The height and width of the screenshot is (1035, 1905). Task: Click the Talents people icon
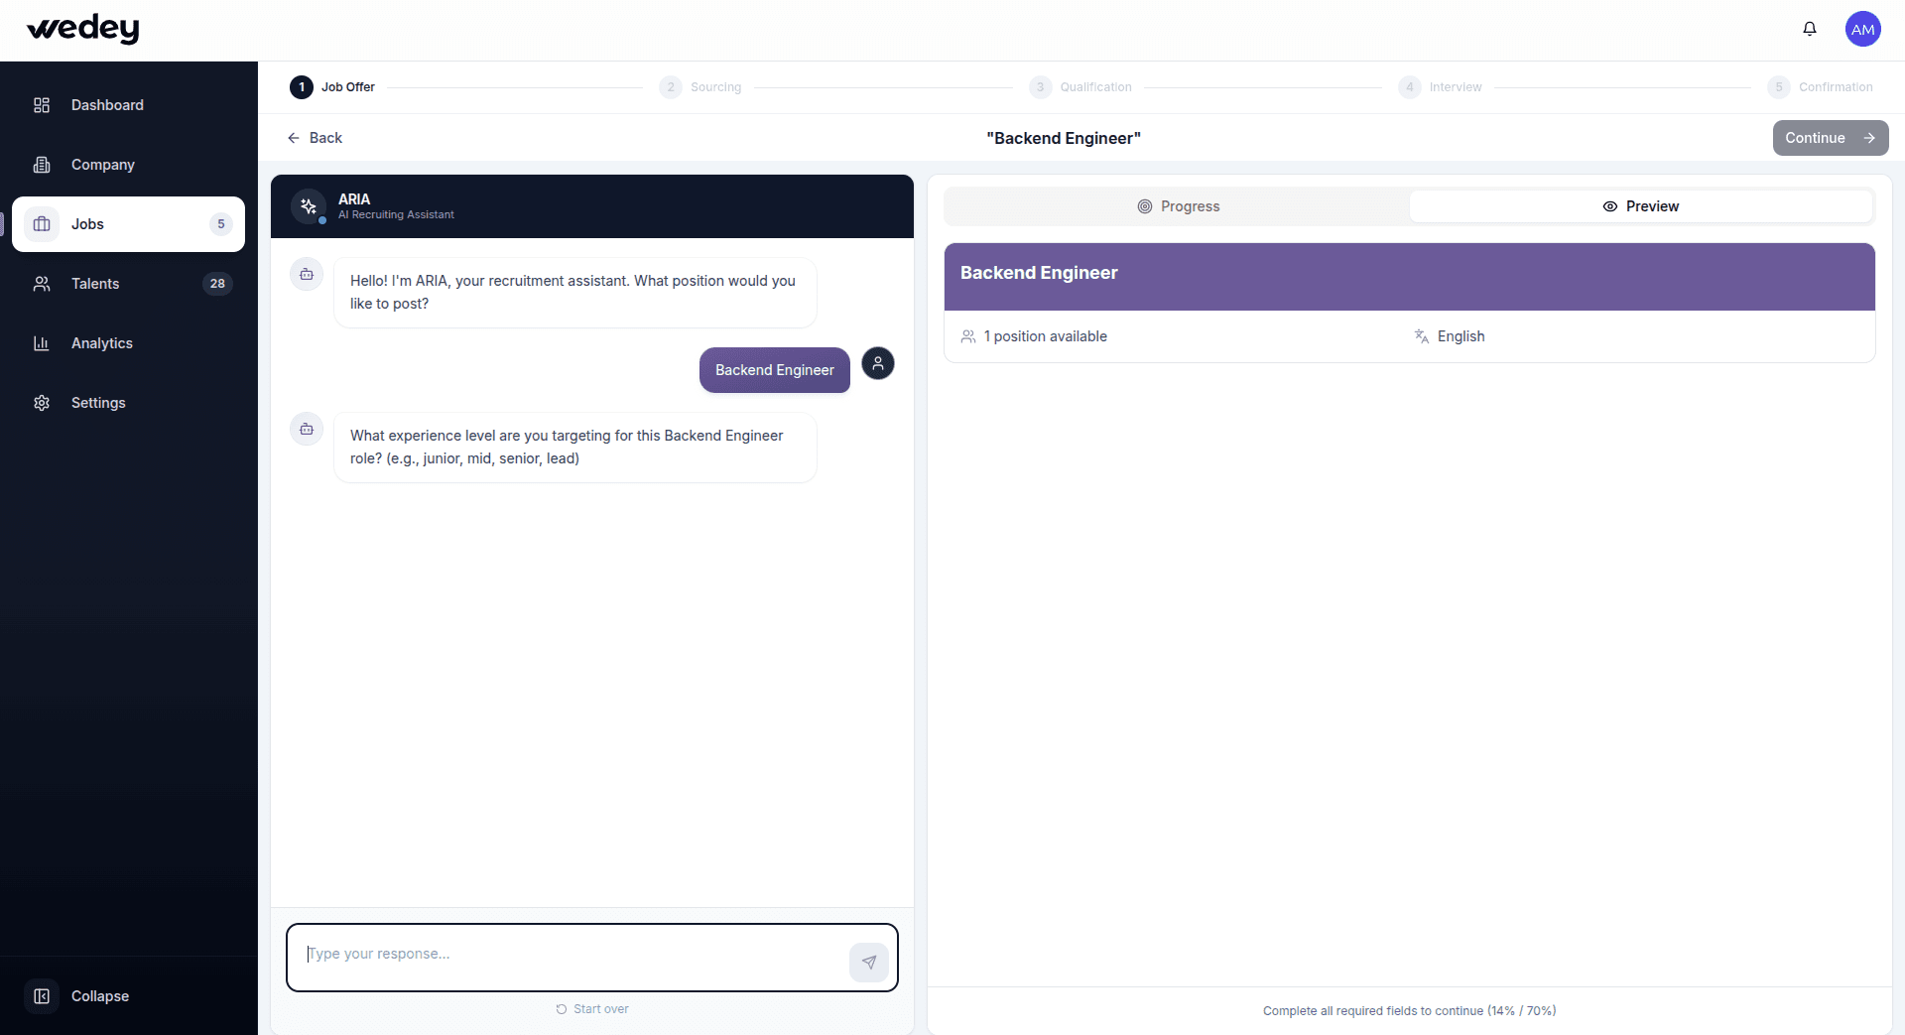point(42,284)
